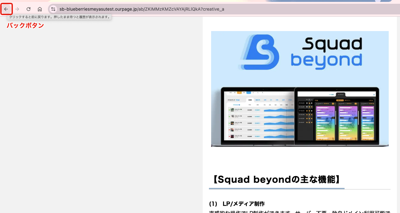Click the back button tooltip text
400x213 pixels.
coord(59,17)
